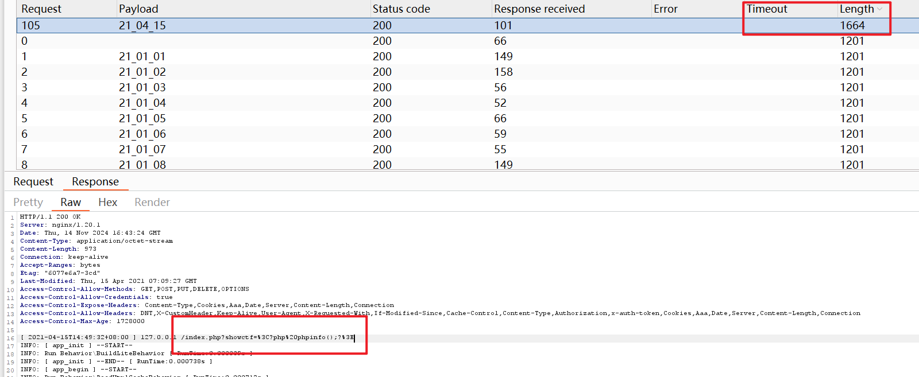Image resolution: width=919 pixels, height=377 pixels.
Task: Sort results by Status code column
Action: tap(401, 9)
